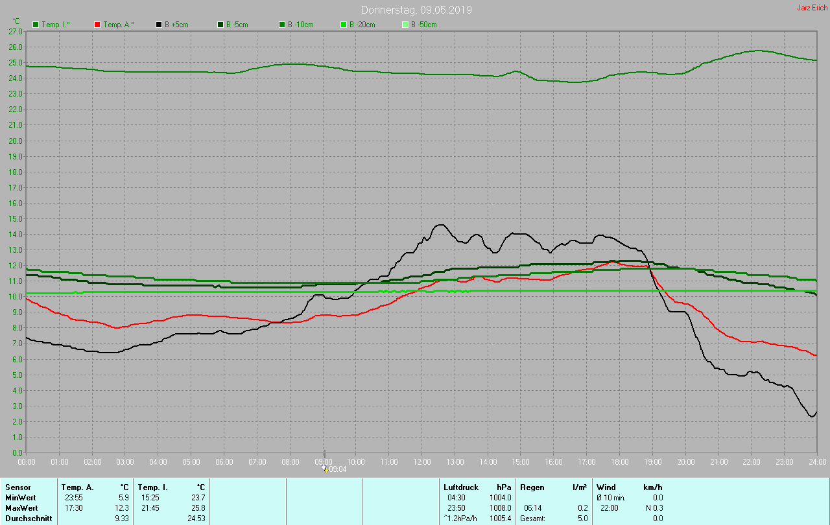Toggle the B -50cm legend square
The width and height of the screenshot is (830, 525).
pos(405,25)
